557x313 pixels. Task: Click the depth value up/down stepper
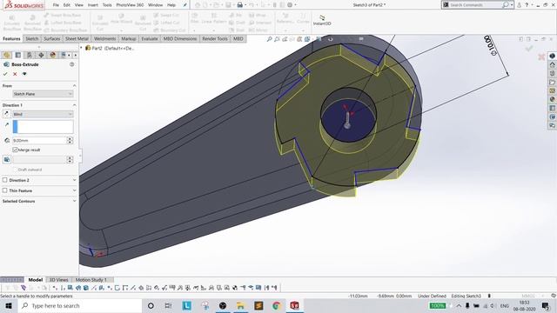click(x=70, y=140)
